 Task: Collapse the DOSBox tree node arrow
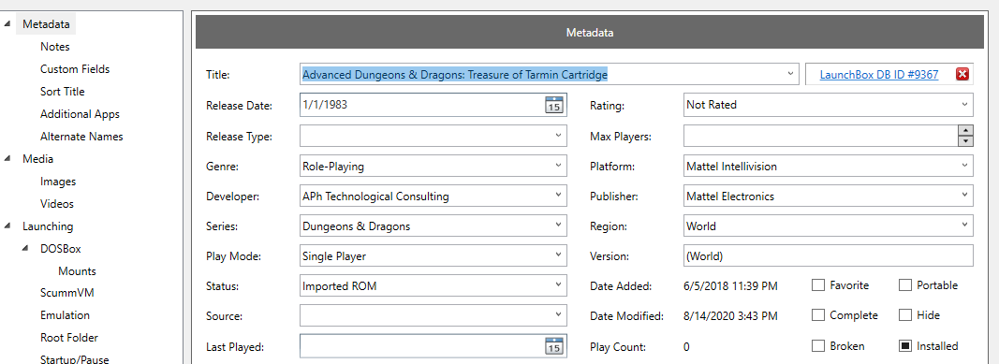pos(25,248)
